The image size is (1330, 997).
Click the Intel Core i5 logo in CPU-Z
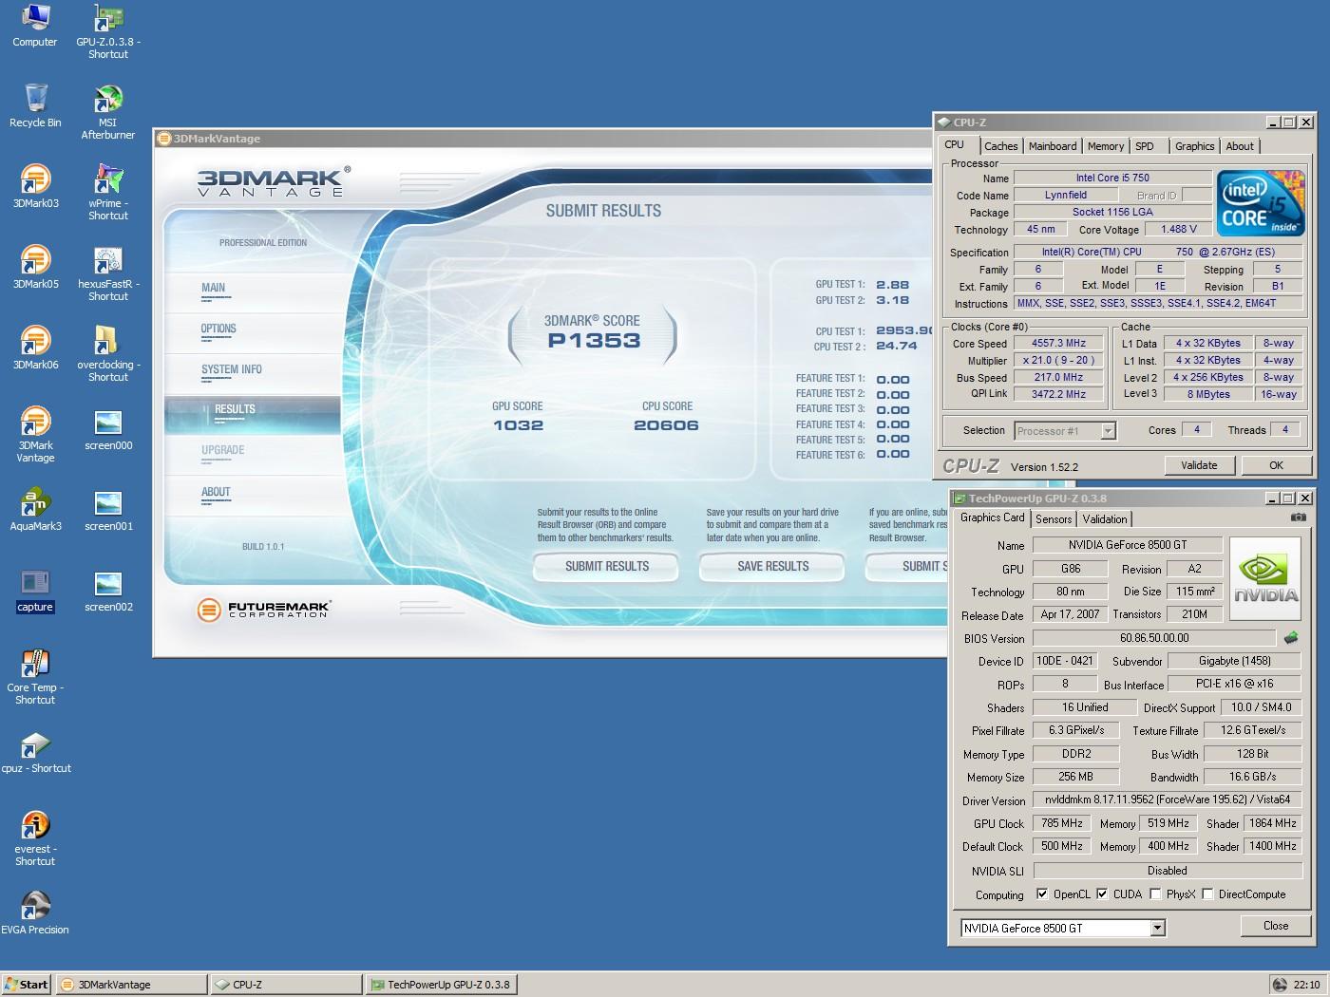(1262, 203)
